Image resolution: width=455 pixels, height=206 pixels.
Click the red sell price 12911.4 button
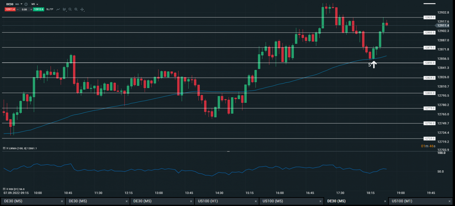[10, 9]
